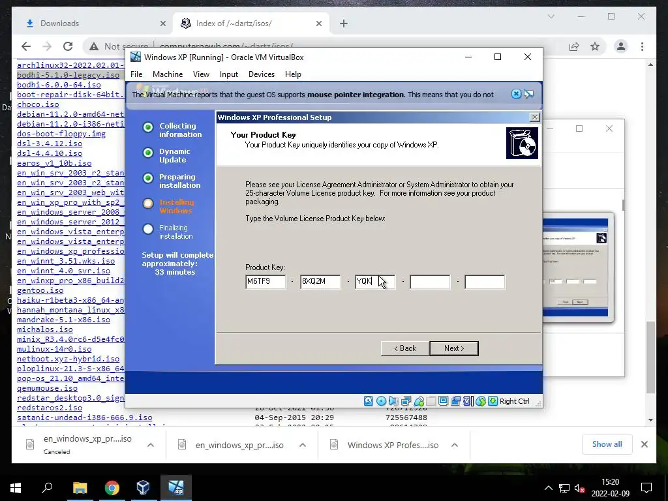The height and width of the screenshot is (501, 668).
Task: Click the display settings icon in VirtualBox status bar
Action: [444, 401]
